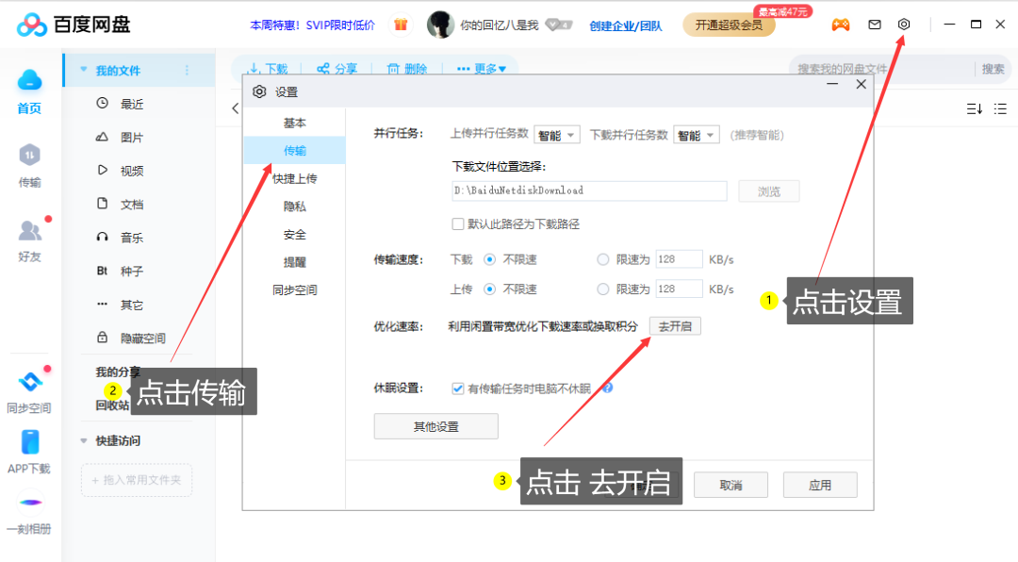This screenshot has width=1018, height=562.
Task: Check 默认此路径为下载路径 checkbox
Action: (458, 224)
